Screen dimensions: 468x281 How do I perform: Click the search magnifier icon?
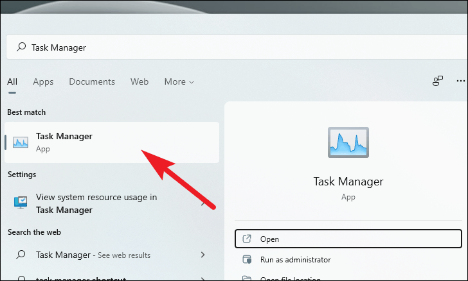click(x=21, y=47)
